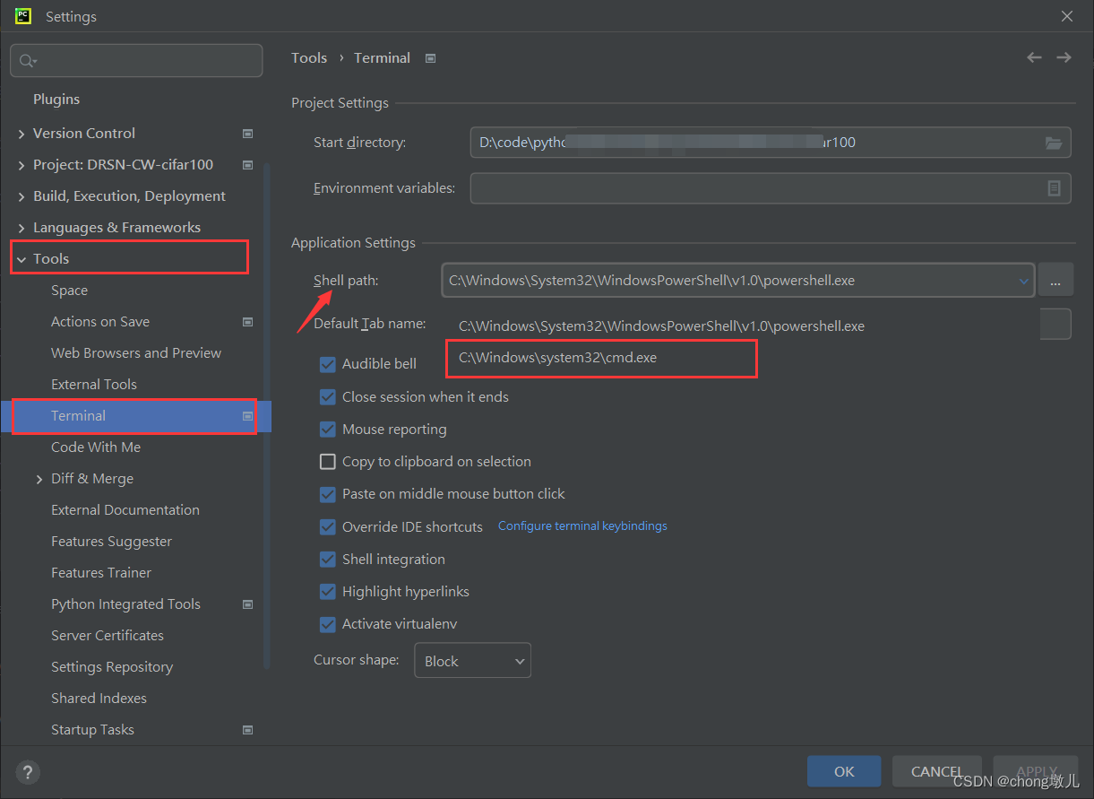Click the search magnifier icon in settings

pos(27,61)
